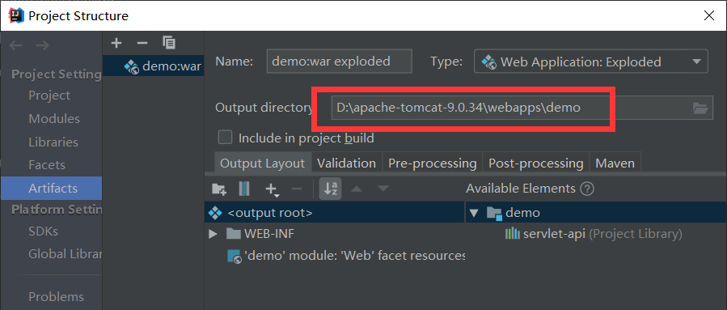
Task: Create directory in output layout
Action: tap(219, 189)
